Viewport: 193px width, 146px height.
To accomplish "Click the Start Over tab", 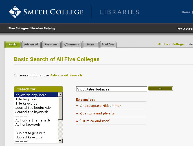I will [108, 45].
